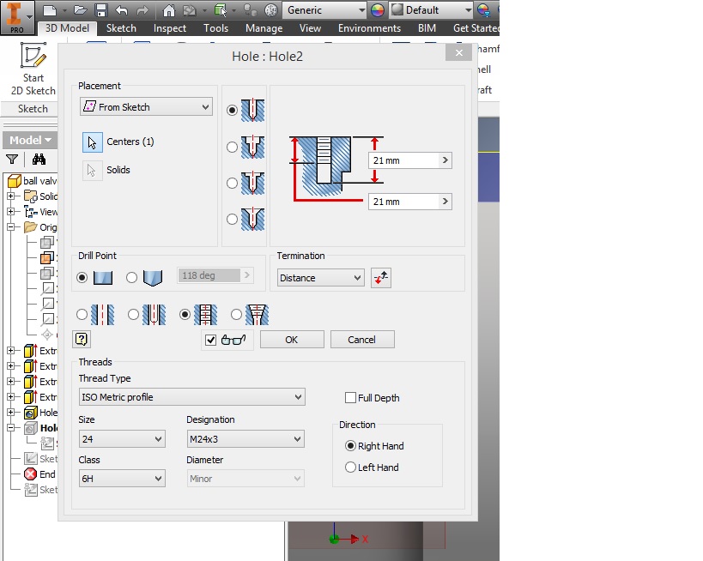Open the Termination Distance dropdown
Screen dimensions: 703x561
tap(320, 278)
